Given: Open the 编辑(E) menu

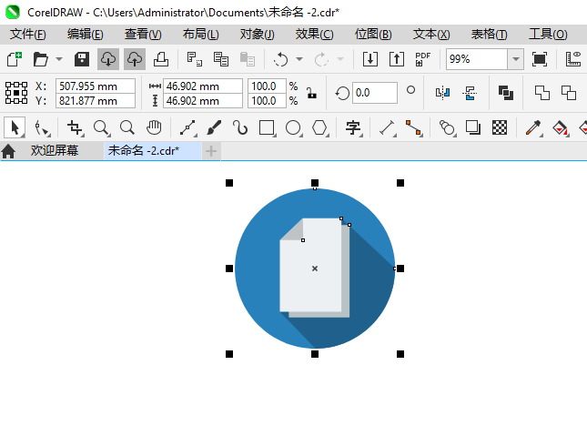Looking at the screenshot, I should 85,35.
